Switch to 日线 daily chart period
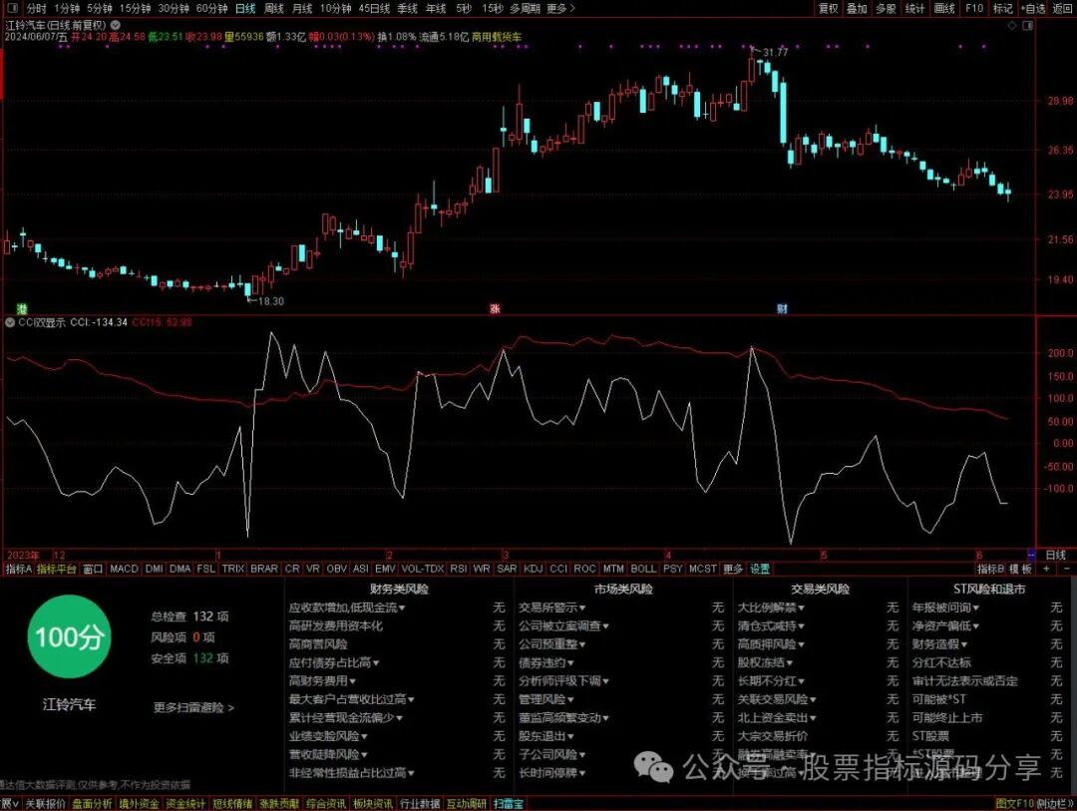Image resolution: width=1077 pixels, height=811 pixels. tap(244, 8)
